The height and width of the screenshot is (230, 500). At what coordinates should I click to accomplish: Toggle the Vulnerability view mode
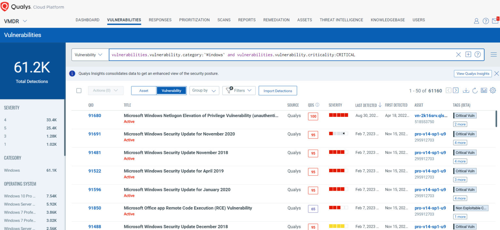pos(171,90)
